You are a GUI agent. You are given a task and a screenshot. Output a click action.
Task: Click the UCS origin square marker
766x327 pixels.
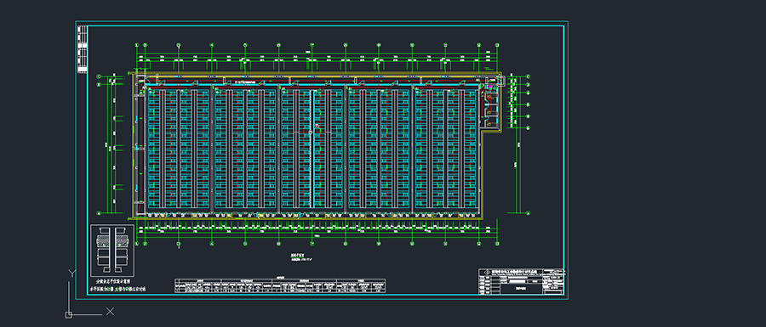[x=69, y=315]
